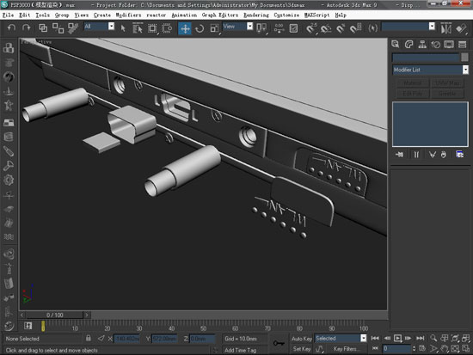Click the X coordinate field

[126, 339]
